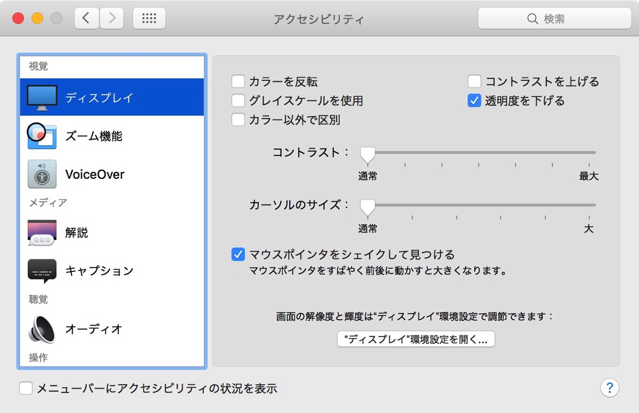Screen dimensions: 639x413
Task: Minimize the window with the yellow button
Action: [37, 19]
